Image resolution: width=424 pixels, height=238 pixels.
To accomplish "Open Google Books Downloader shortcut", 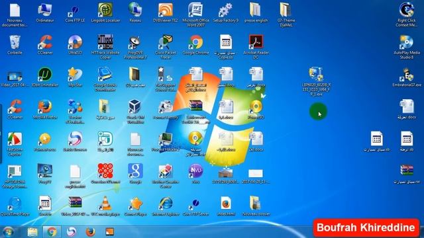I will pyautogui.click(x=105, y=79).
